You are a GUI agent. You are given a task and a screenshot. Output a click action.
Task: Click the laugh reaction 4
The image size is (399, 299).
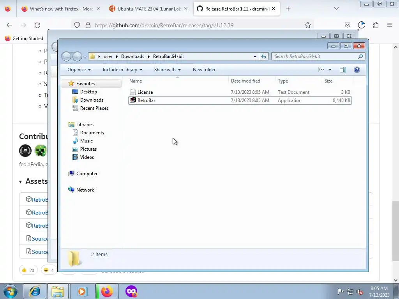49,270
